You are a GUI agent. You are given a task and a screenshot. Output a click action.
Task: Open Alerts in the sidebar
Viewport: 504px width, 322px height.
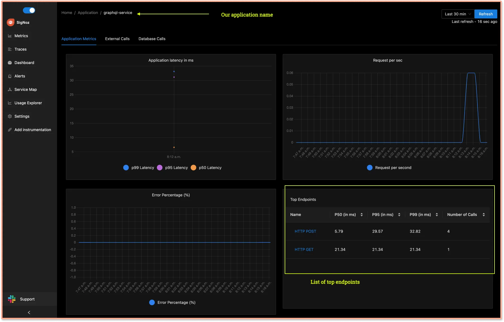29,76
